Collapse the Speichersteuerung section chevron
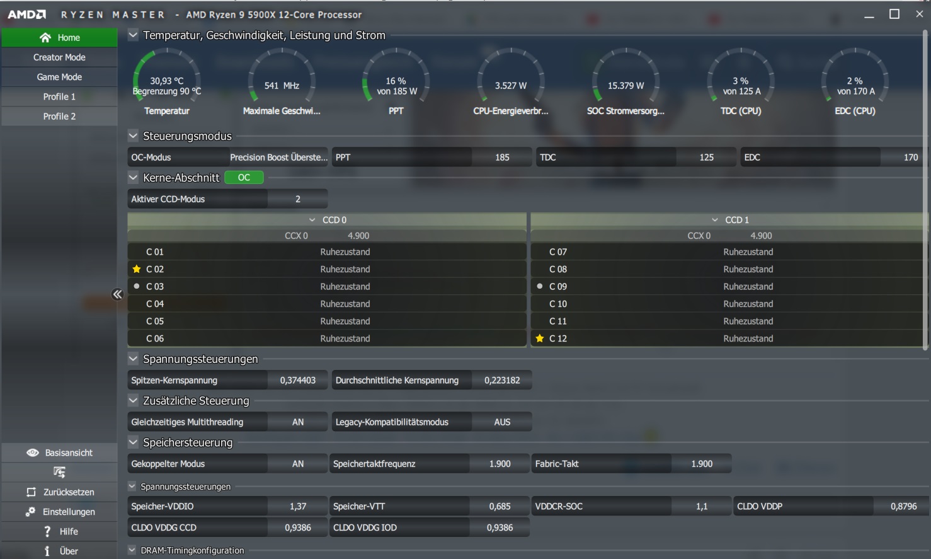Viewport: 931px width, 559px height. click(x=133, y=442)
